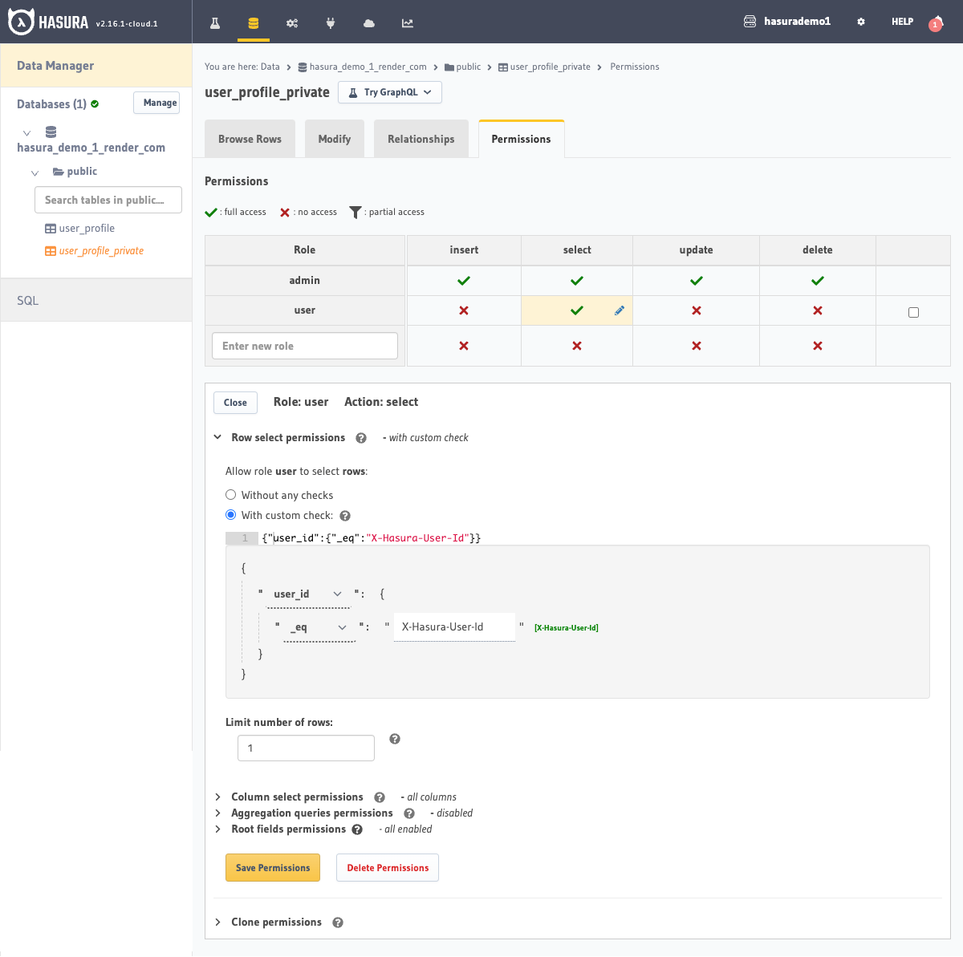Open the Events cloud icon
Image resolution: width=963 pixels, height=957 pixels.
pyautogui.click(x=368, y=23)
